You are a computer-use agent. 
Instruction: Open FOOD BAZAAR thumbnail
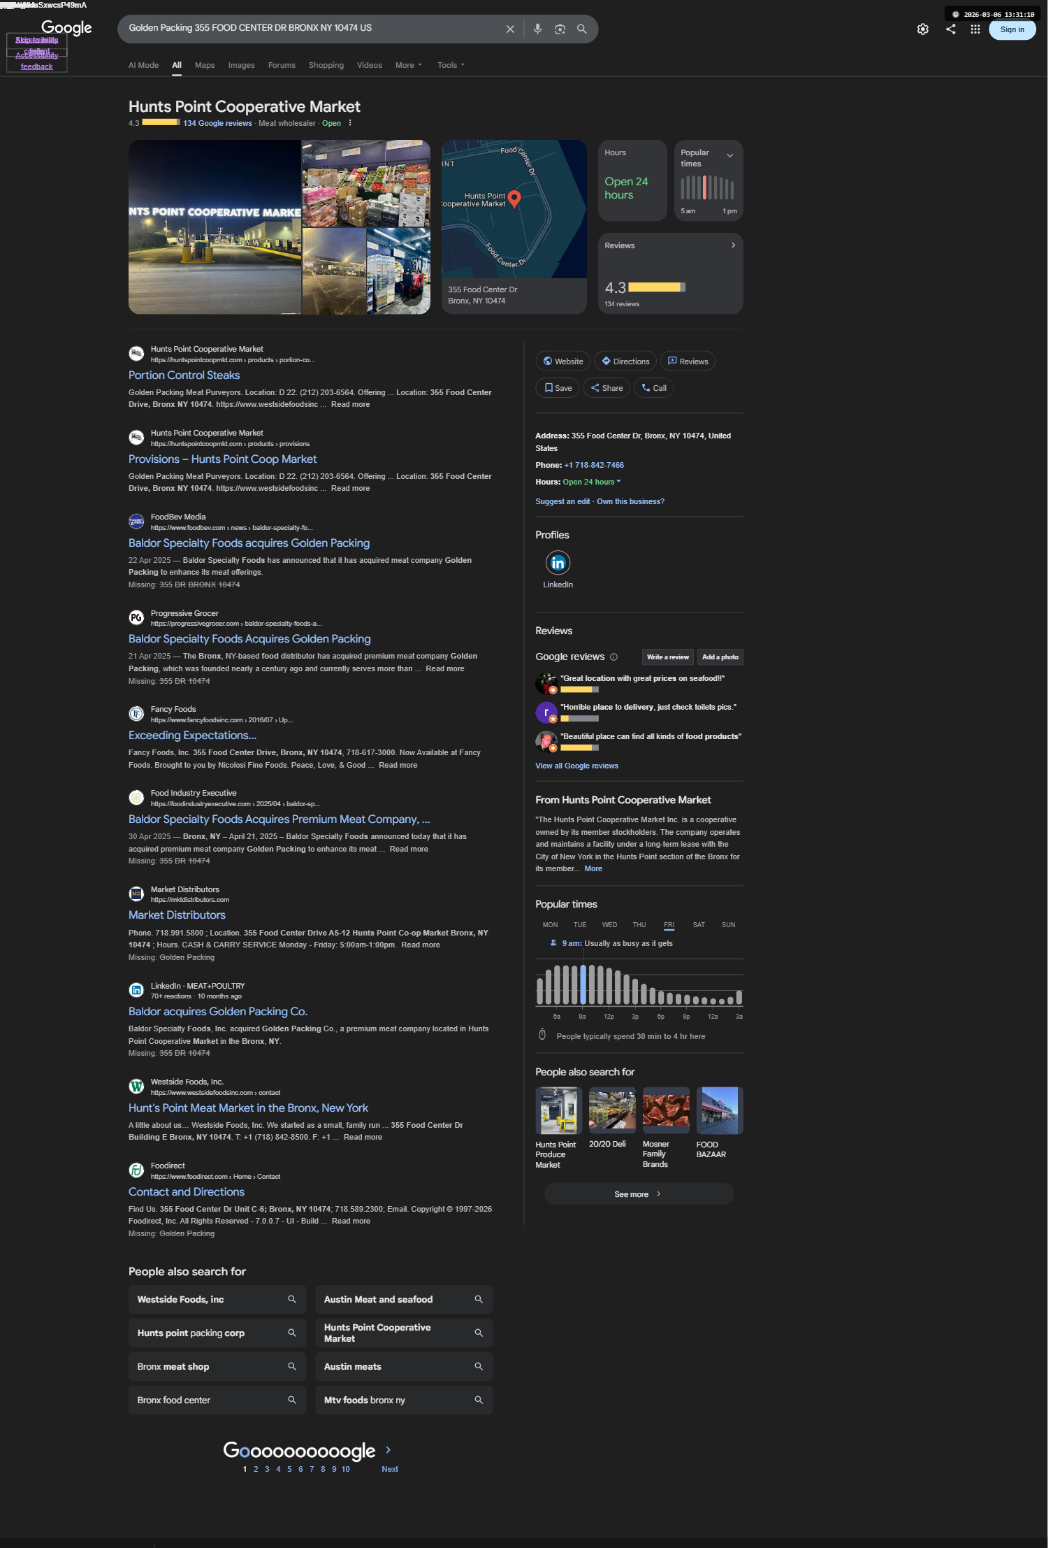tap(719, 1110)
